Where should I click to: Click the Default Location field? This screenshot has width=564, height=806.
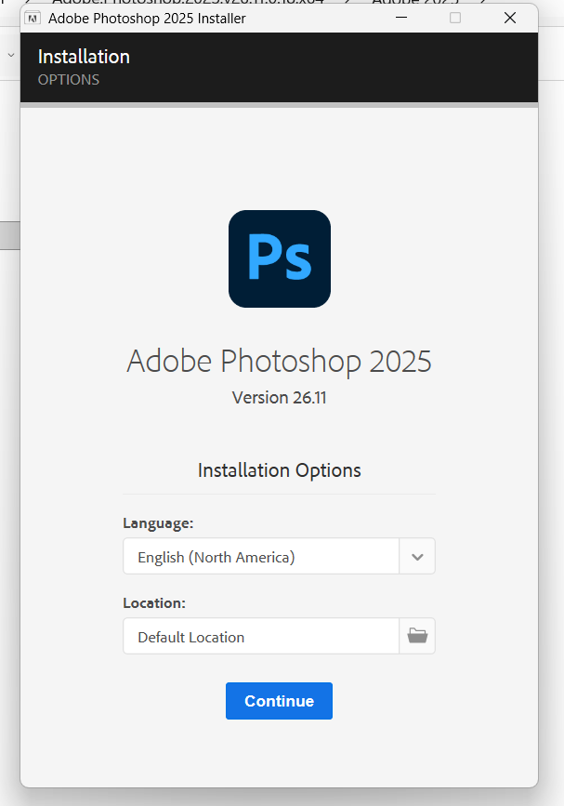point(261,637)
